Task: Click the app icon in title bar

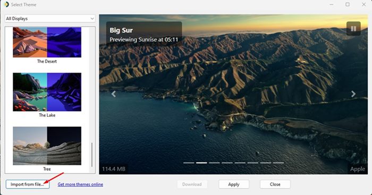Action: coord(6,4)
